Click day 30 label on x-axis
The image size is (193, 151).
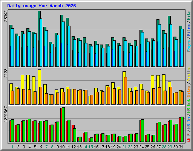(x=175, y=147)
